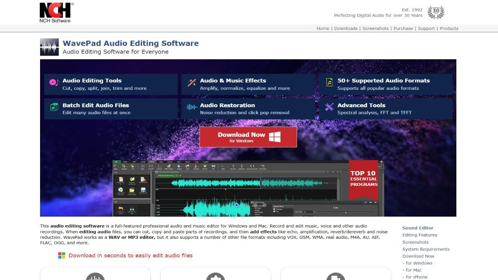Click the bold "WAV or MP3 editor," text
498x280 pixels.
point(132,237)
